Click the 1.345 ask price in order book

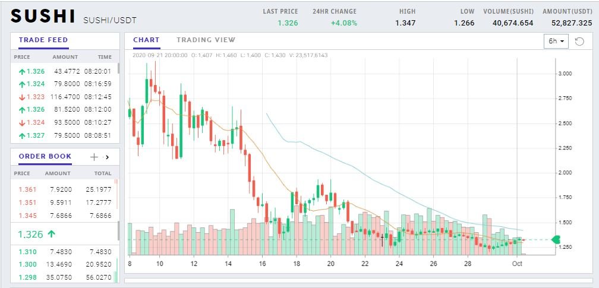[x=27, y=216]
